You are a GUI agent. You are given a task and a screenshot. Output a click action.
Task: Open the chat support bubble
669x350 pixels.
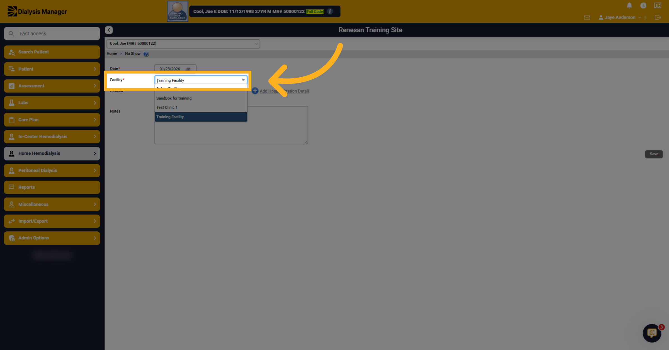click(x=652, y=333)
